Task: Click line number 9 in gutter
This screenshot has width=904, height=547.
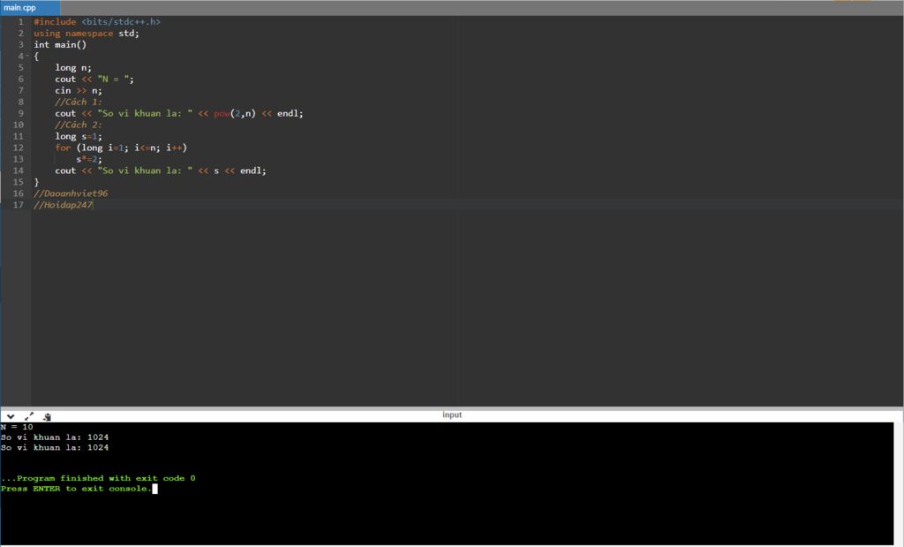Action: (21, 114)
